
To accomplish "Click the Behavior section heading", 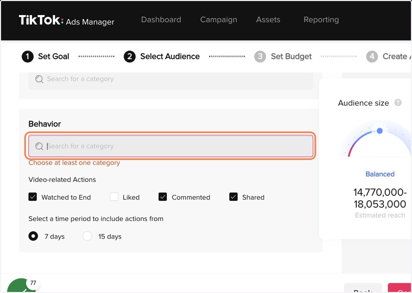I will click(45, 124).
